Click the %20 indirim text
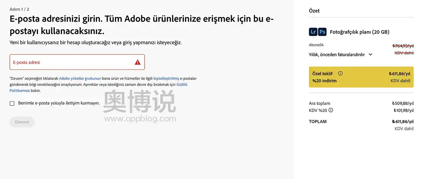Viewport: 423px width, 179px height. pyautogui.click(x=324, y=81)
